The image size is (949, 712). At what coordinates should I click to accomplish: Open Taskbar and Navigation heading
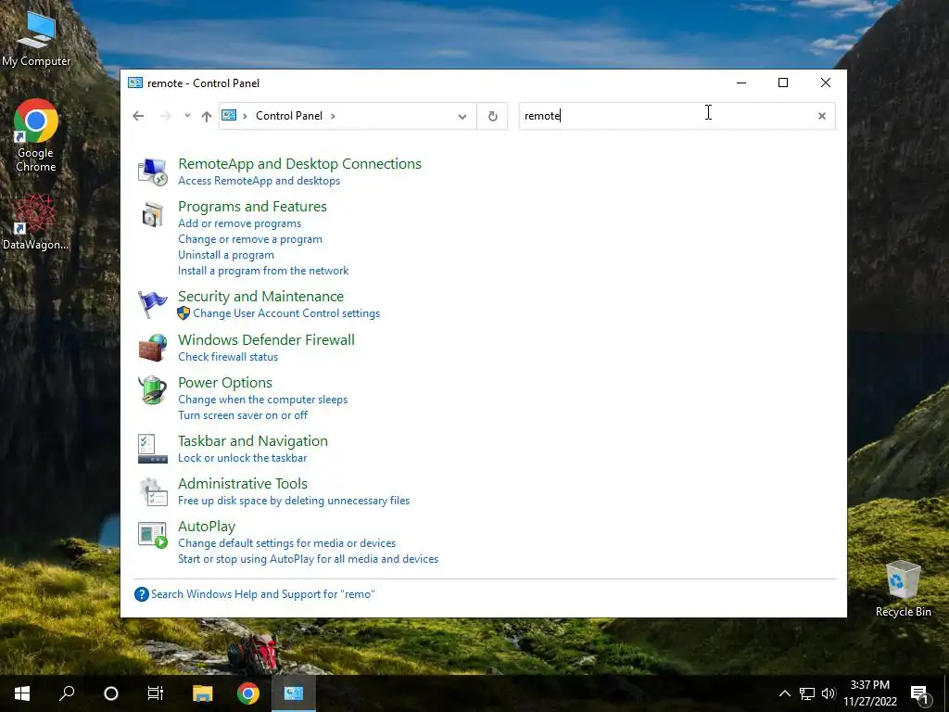point(253,441)
